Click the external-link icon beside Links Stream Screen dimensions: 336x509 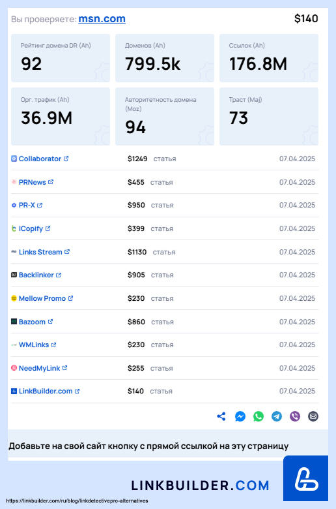click(x=67, y=252)
